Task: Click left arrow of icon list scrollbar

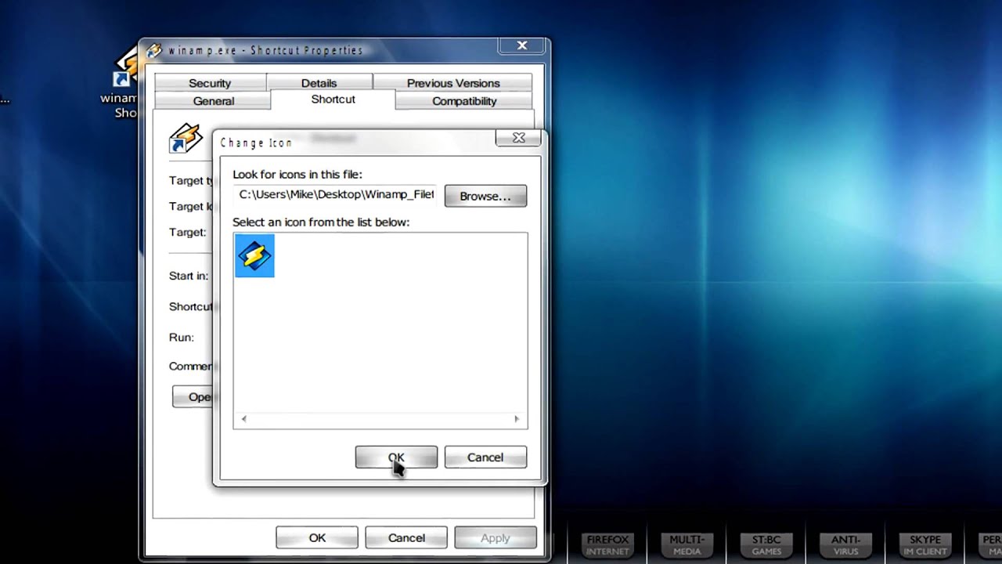Action: point(244,419)
